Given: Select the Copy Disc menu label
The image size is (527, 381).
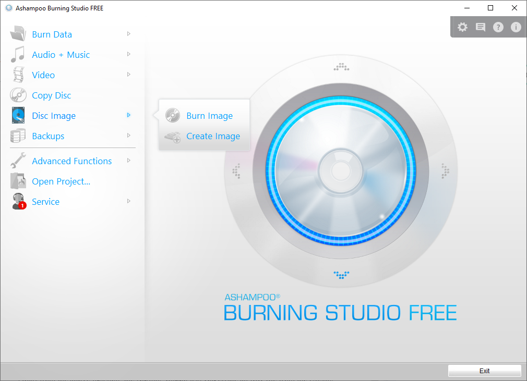Looking at the screenshot, I should pos(52,95).
